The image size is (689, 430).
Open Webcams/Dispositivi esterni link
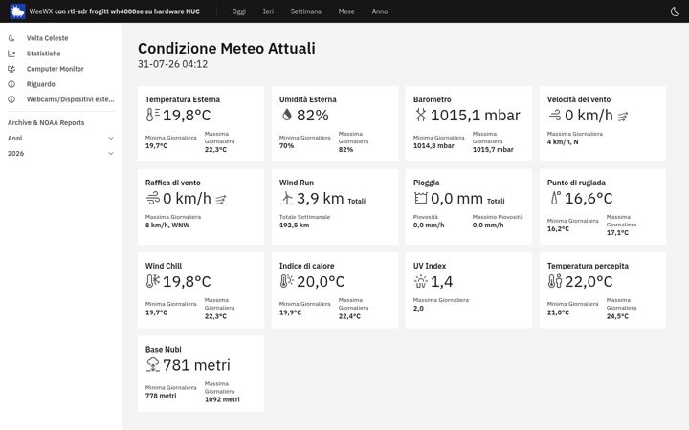(x=70, y=99)
